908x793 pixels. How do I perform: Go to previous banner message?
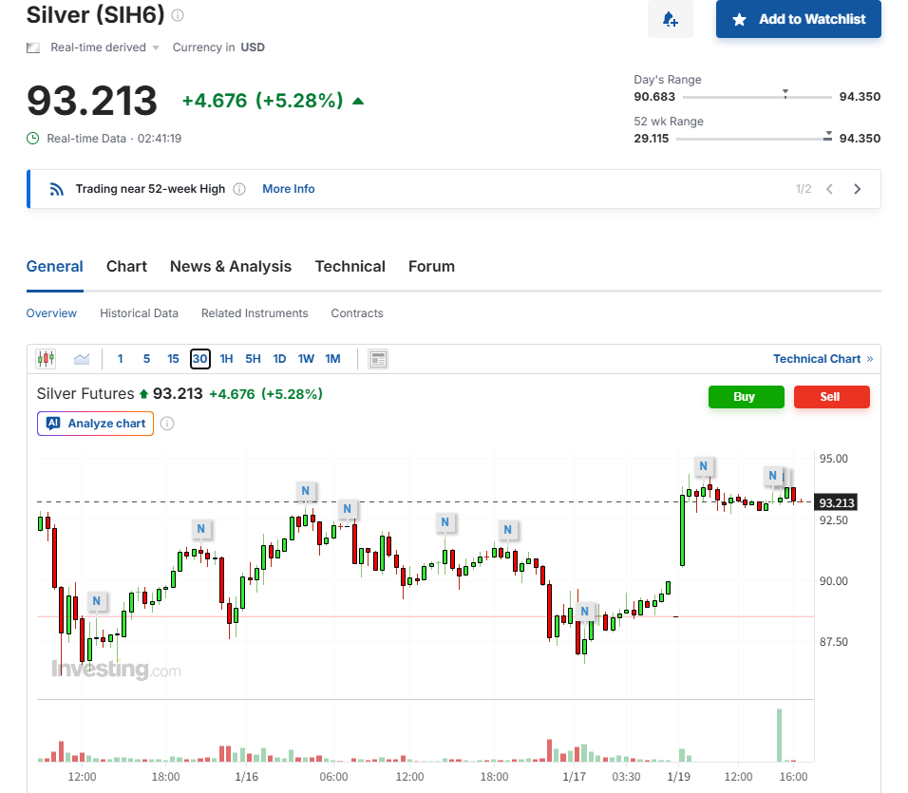click(x=830, y=189)
